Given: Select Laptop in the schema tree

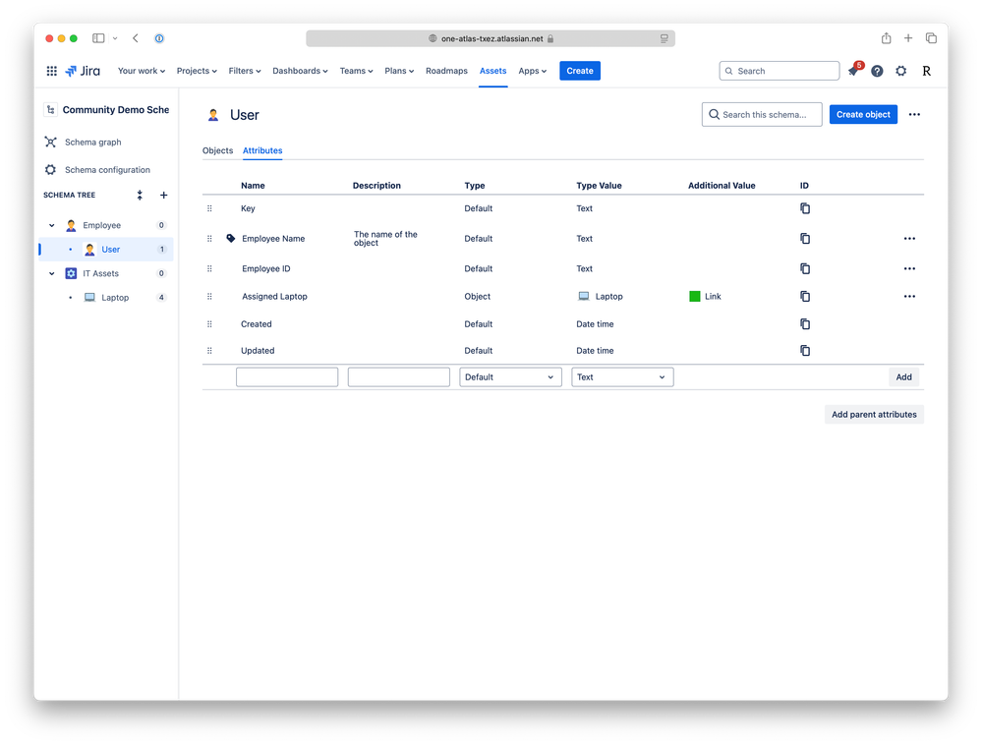Looking at the screenshot, I should click(106, 298).
